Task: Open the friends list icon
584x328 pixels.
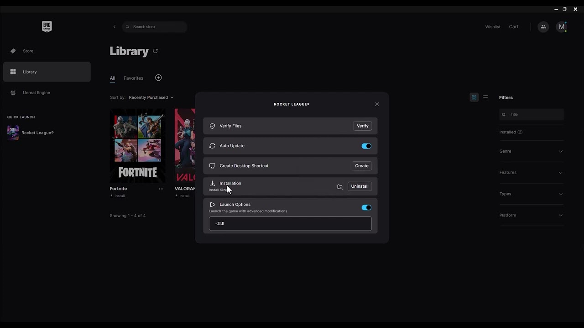Action: point(543,27)
